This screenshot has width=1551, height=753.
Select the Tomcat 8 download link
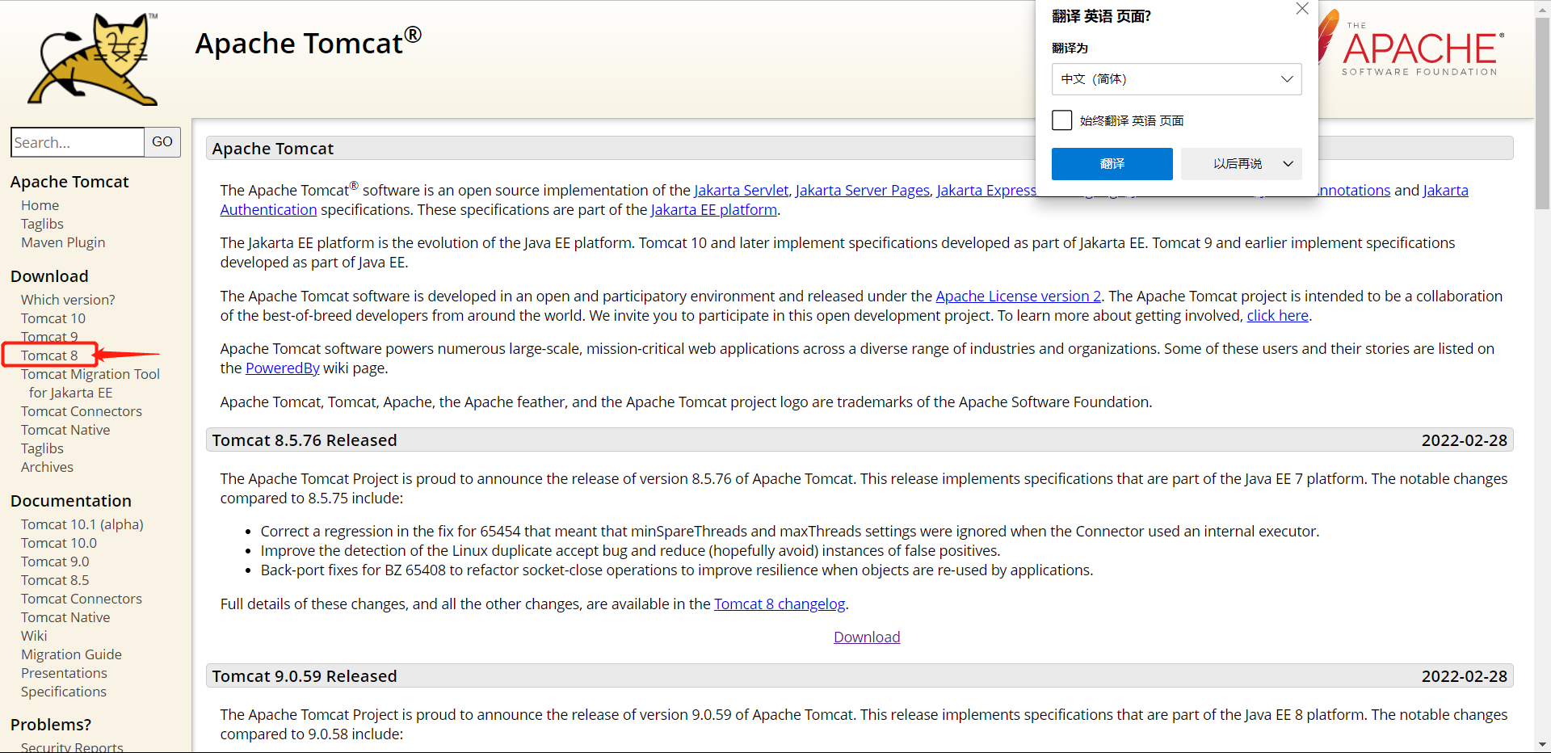click(49, 355)
